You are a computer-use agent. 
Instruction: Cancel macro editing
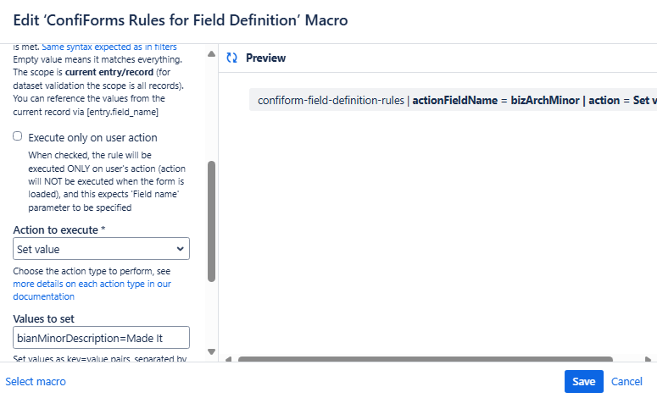coord(626,381)
